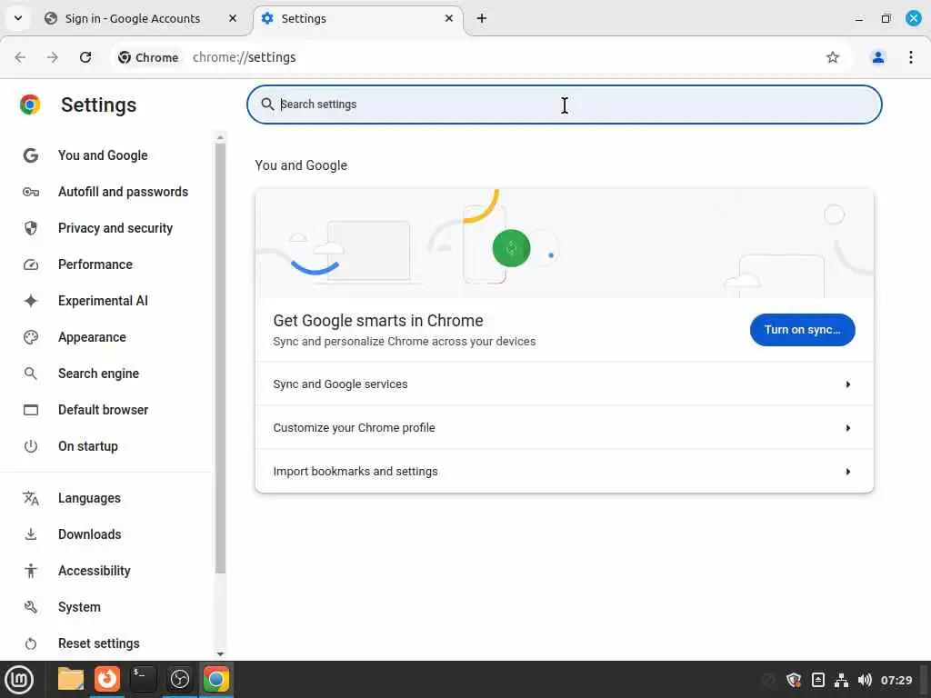Open the Linux Mint start menu

pyautogui.click(x=19, y=680)
